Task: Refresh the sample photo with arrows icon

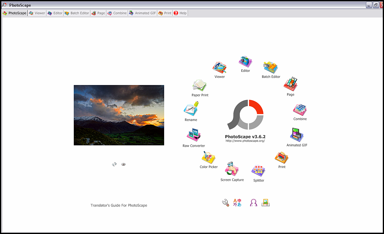Action: pos(114,164)
